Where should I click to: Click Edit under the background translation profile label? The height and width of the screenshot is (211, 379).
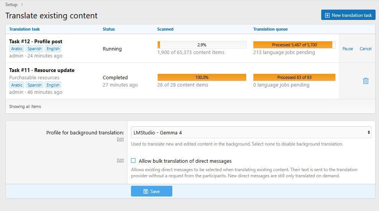[120, 139]
